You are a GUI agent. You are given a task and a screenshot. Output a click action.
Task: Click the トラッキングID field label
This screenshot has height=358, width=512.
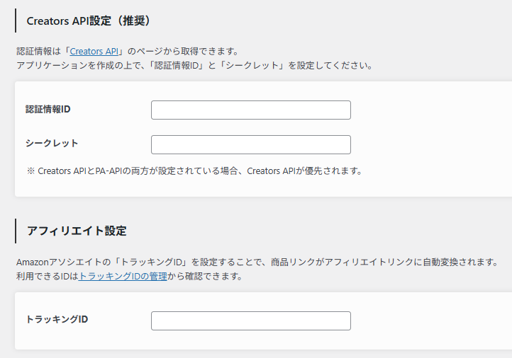57,319
